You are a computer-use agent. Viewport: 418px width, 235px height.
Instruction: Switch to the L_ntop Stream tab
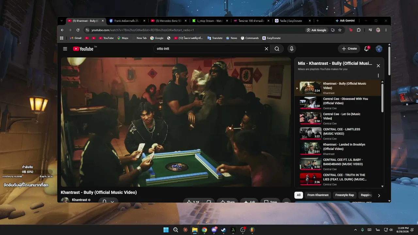[211, 21]
